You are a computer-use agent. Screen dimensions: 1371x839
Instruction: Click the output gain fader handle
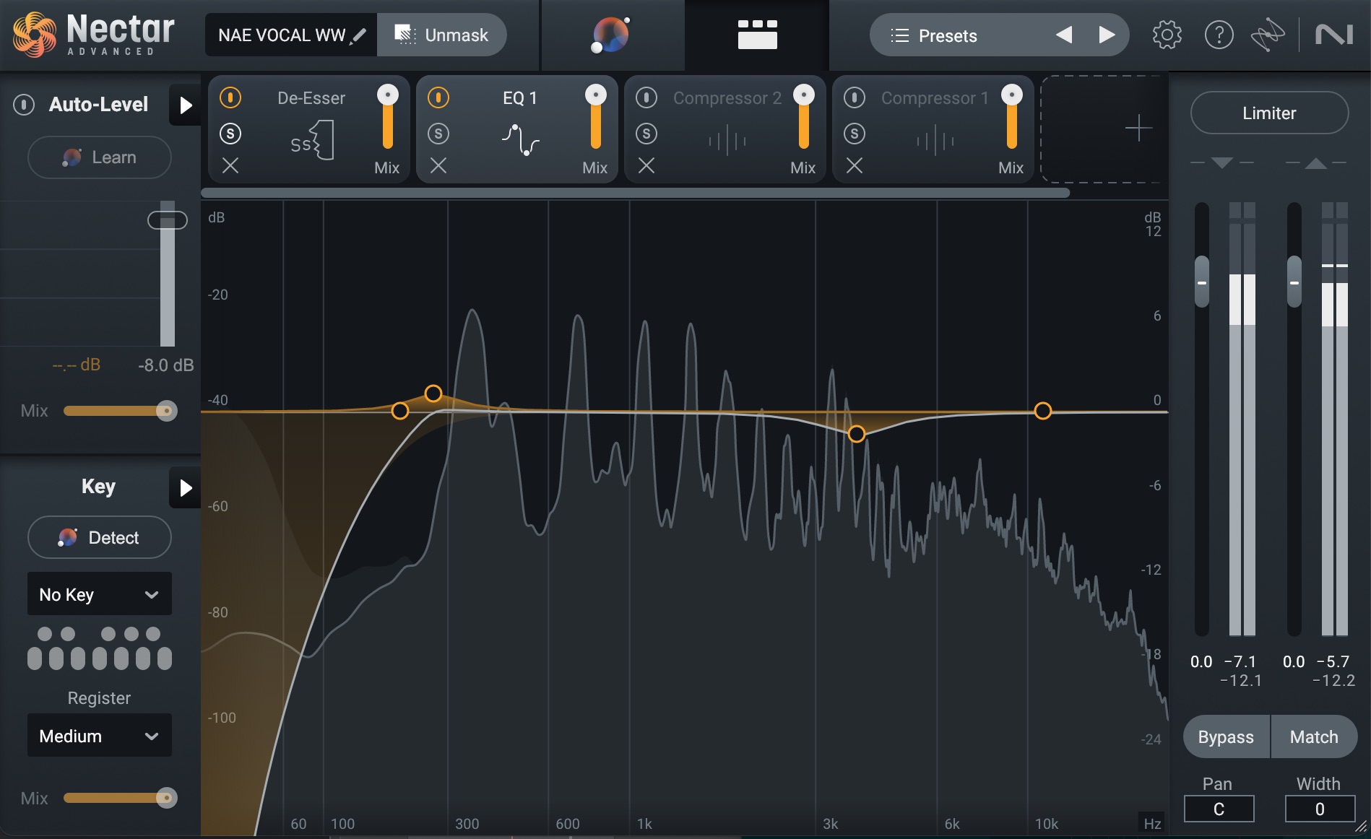point(1294,282)
